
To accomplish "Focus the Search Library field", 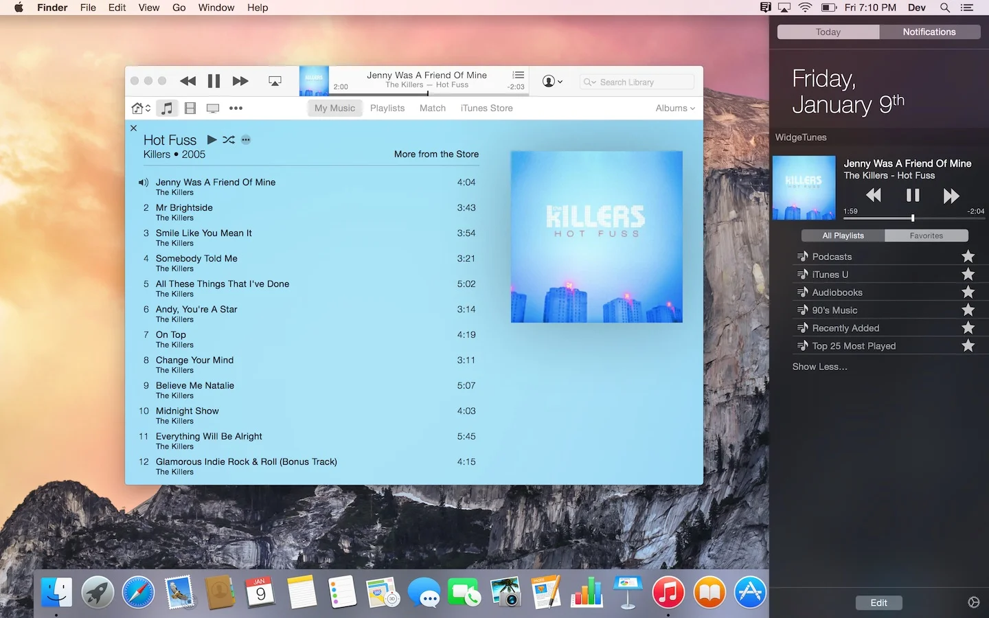I will [637, 82].
